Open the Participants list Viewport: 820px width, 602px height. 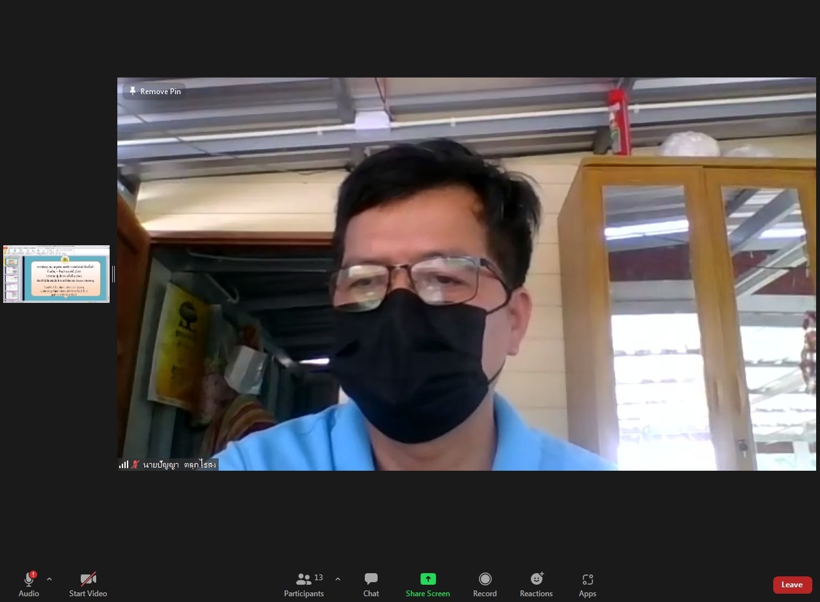click(304, 584)
